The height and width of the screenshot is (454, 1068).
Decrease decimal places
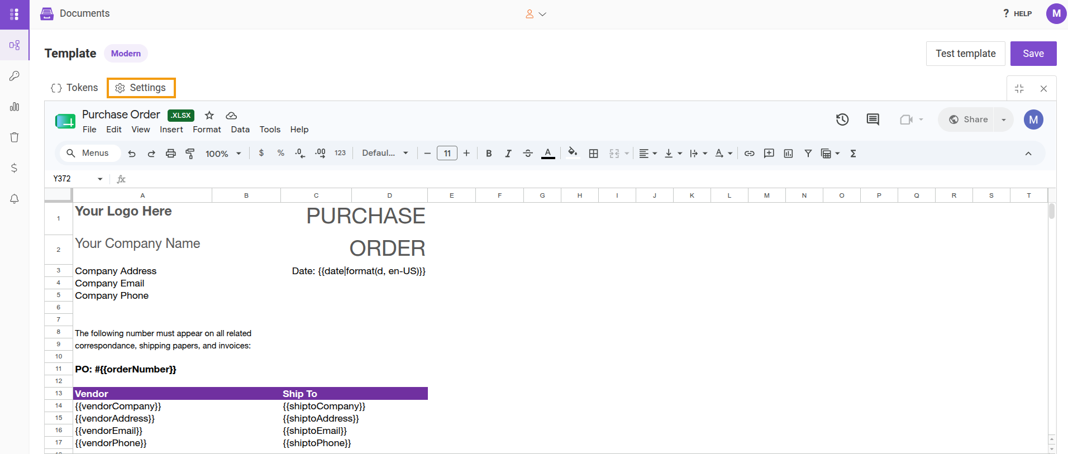click(x=300, y=153)
